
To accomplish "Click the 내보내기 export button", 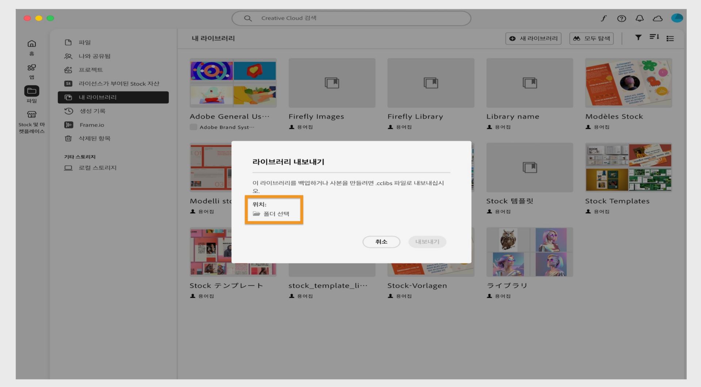I will click(x=427, y=242).
